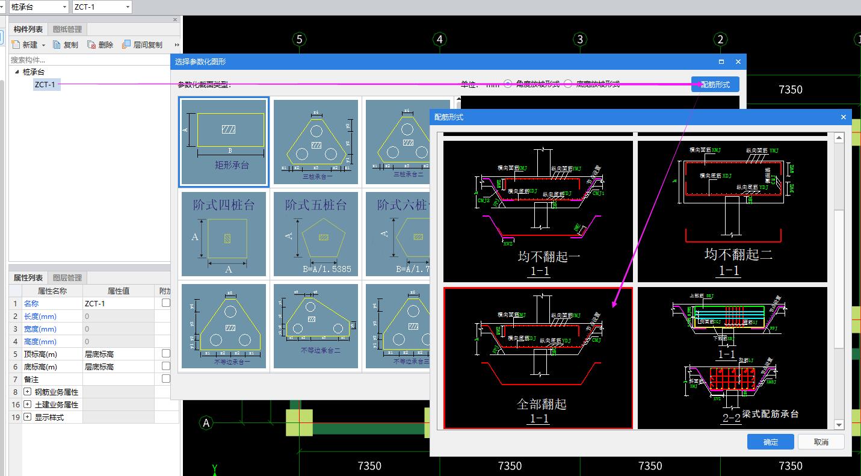Click the 复制 copy icon

click(57, 45)
